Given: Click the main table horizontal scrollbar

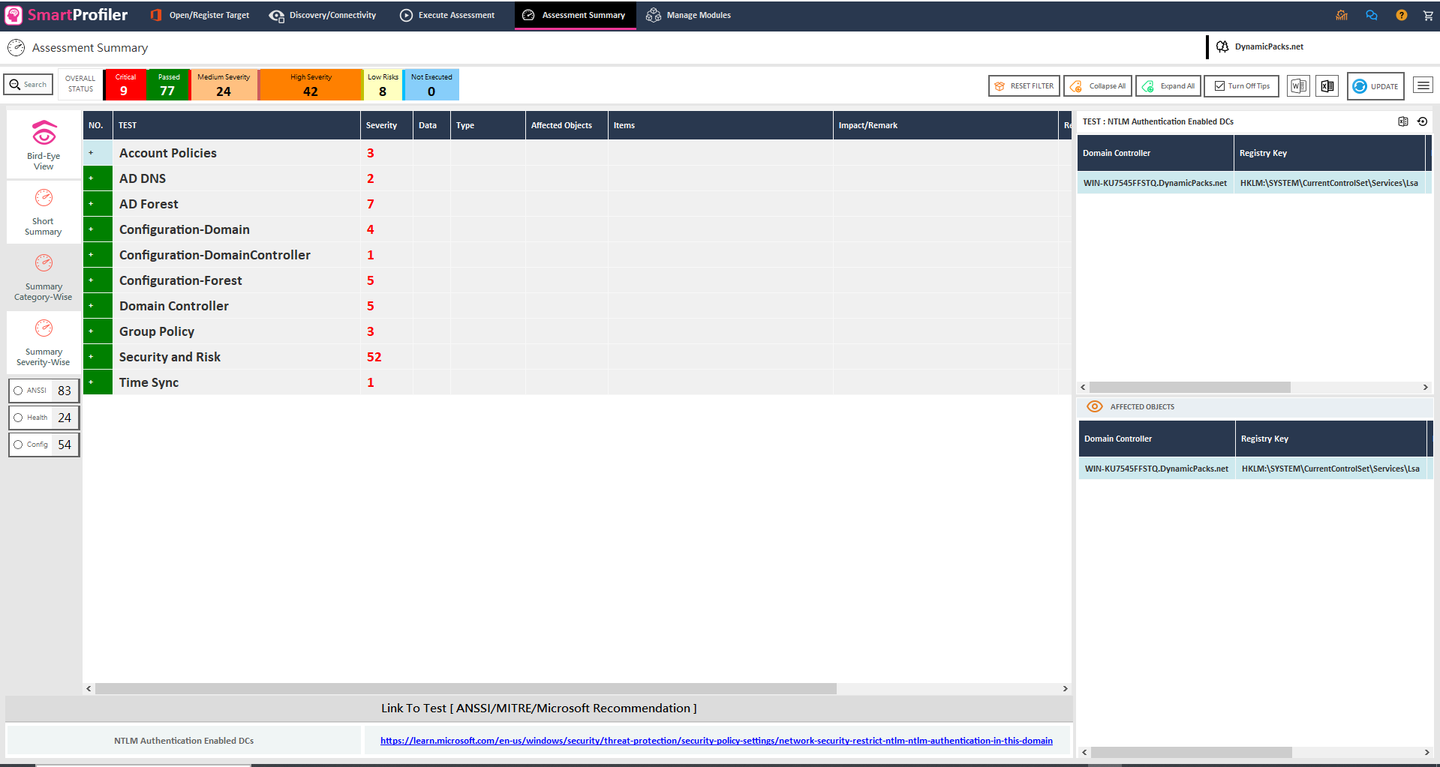Looking at the screenshot, I should 465,688.
